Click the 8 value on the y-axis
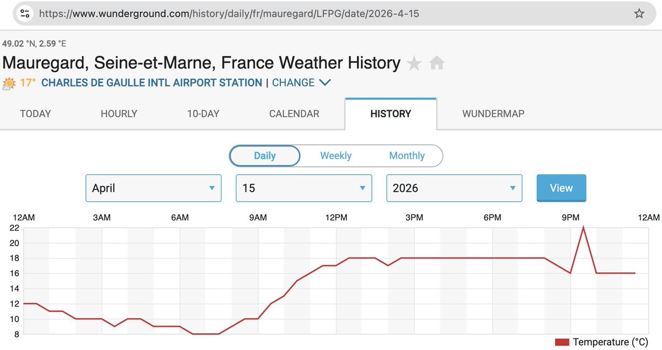Screen dimensions: 662x350 17,334
